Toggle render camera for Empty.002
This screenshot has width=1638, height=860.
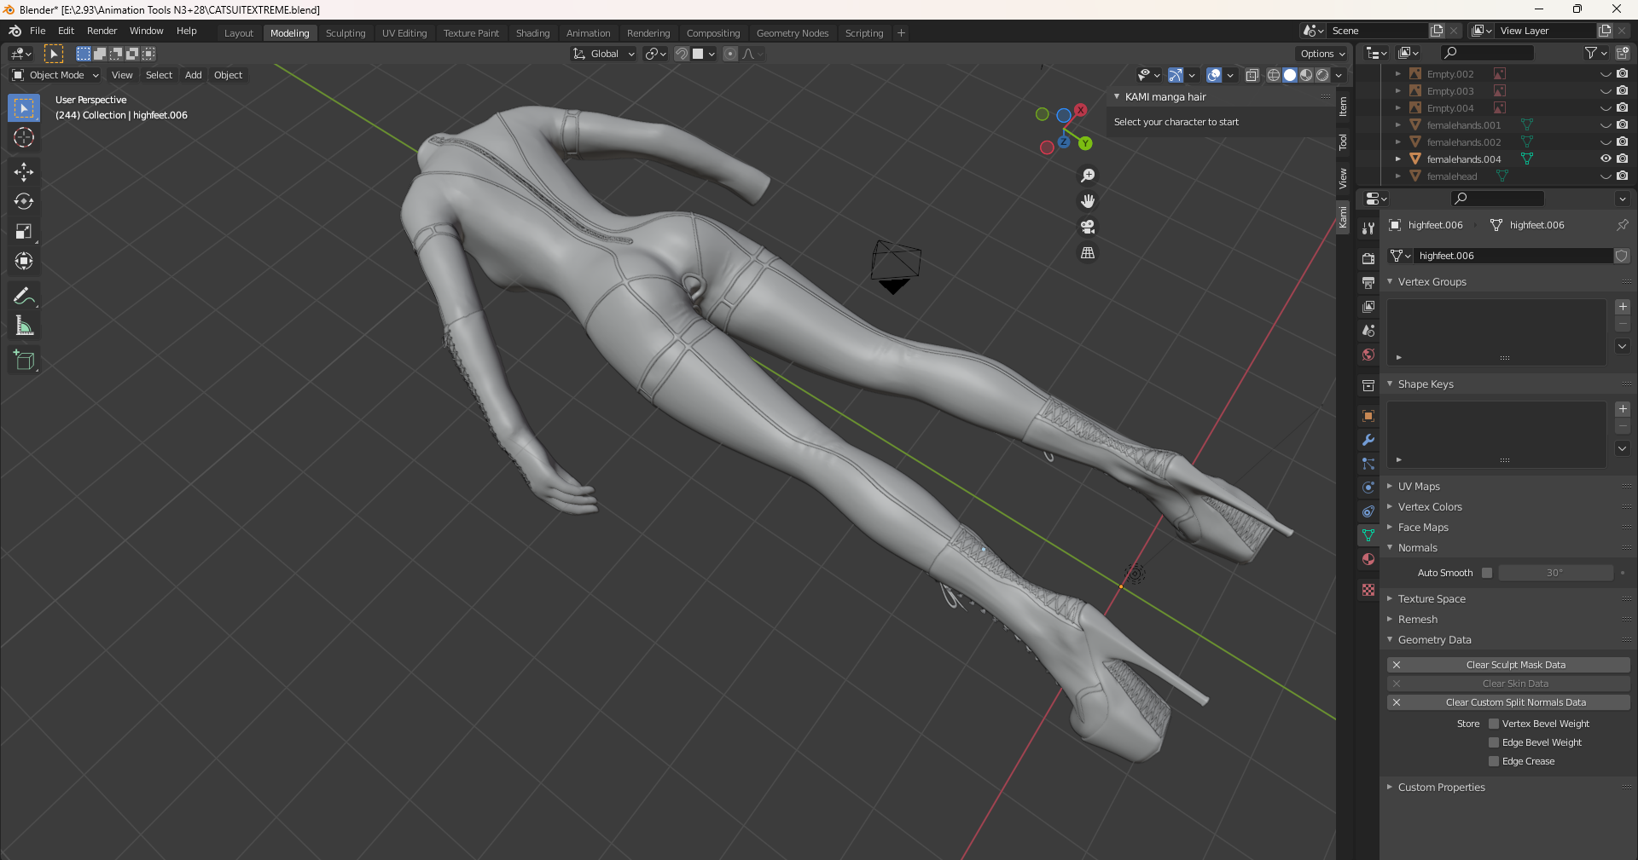coord(1622,73)
